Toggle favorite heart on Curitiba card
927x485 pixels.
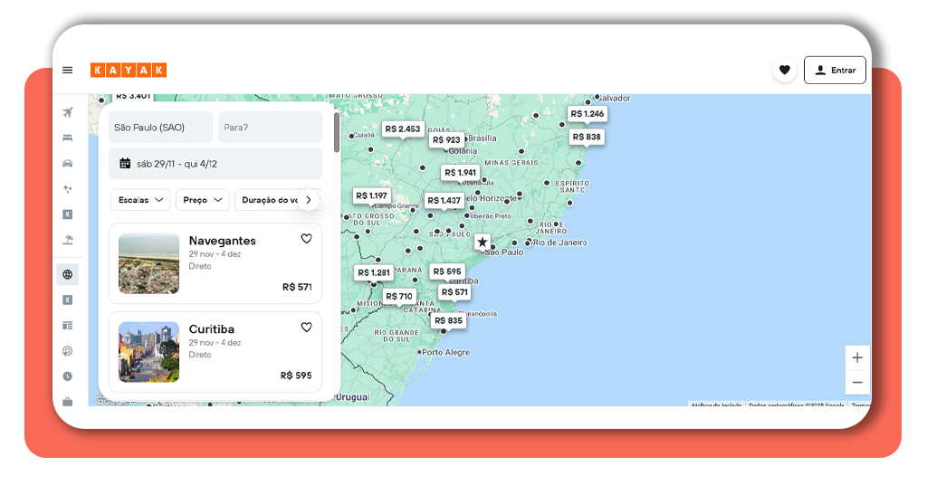click(x=306, y=328)
